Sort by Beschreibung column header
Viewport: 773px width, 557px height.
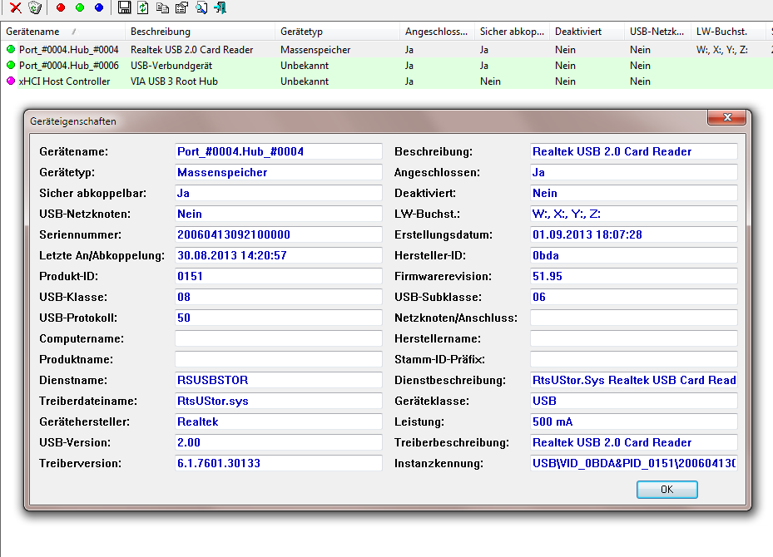tap(200, 32)
